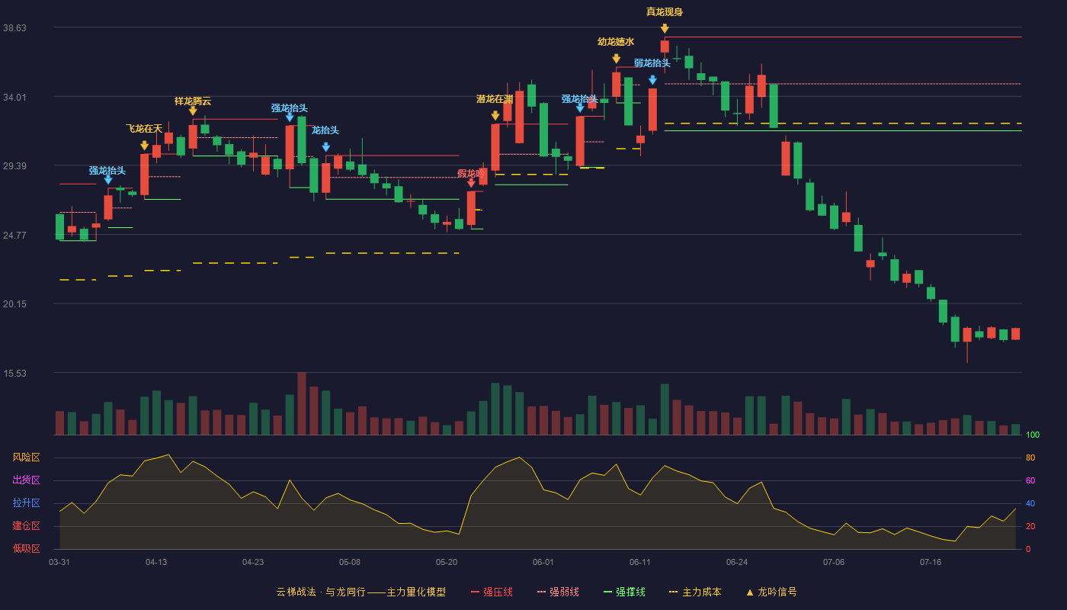Screen dimensions: 1067x610
Task: Click the 38.63 price axis label
Action: pos(15,27)
